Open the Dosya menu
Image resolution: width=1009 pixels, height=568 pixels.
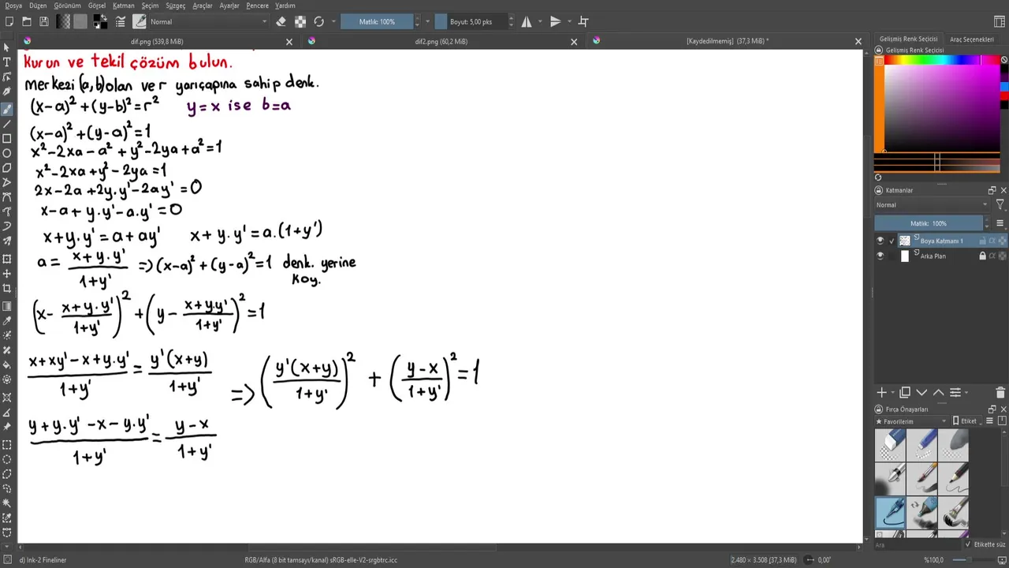[x=14, y=6]
